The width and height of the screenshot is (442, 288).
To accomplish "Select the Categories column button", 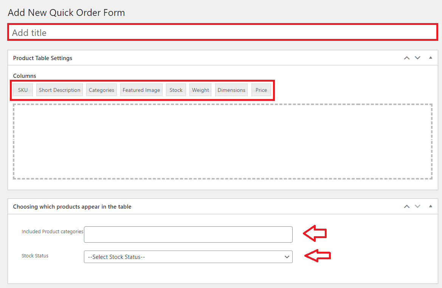I will tap(101, 90).
